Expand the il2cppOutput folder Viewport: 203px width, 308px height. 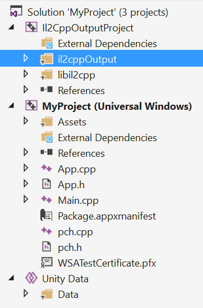pyautogui.click(x=26, y=58)
